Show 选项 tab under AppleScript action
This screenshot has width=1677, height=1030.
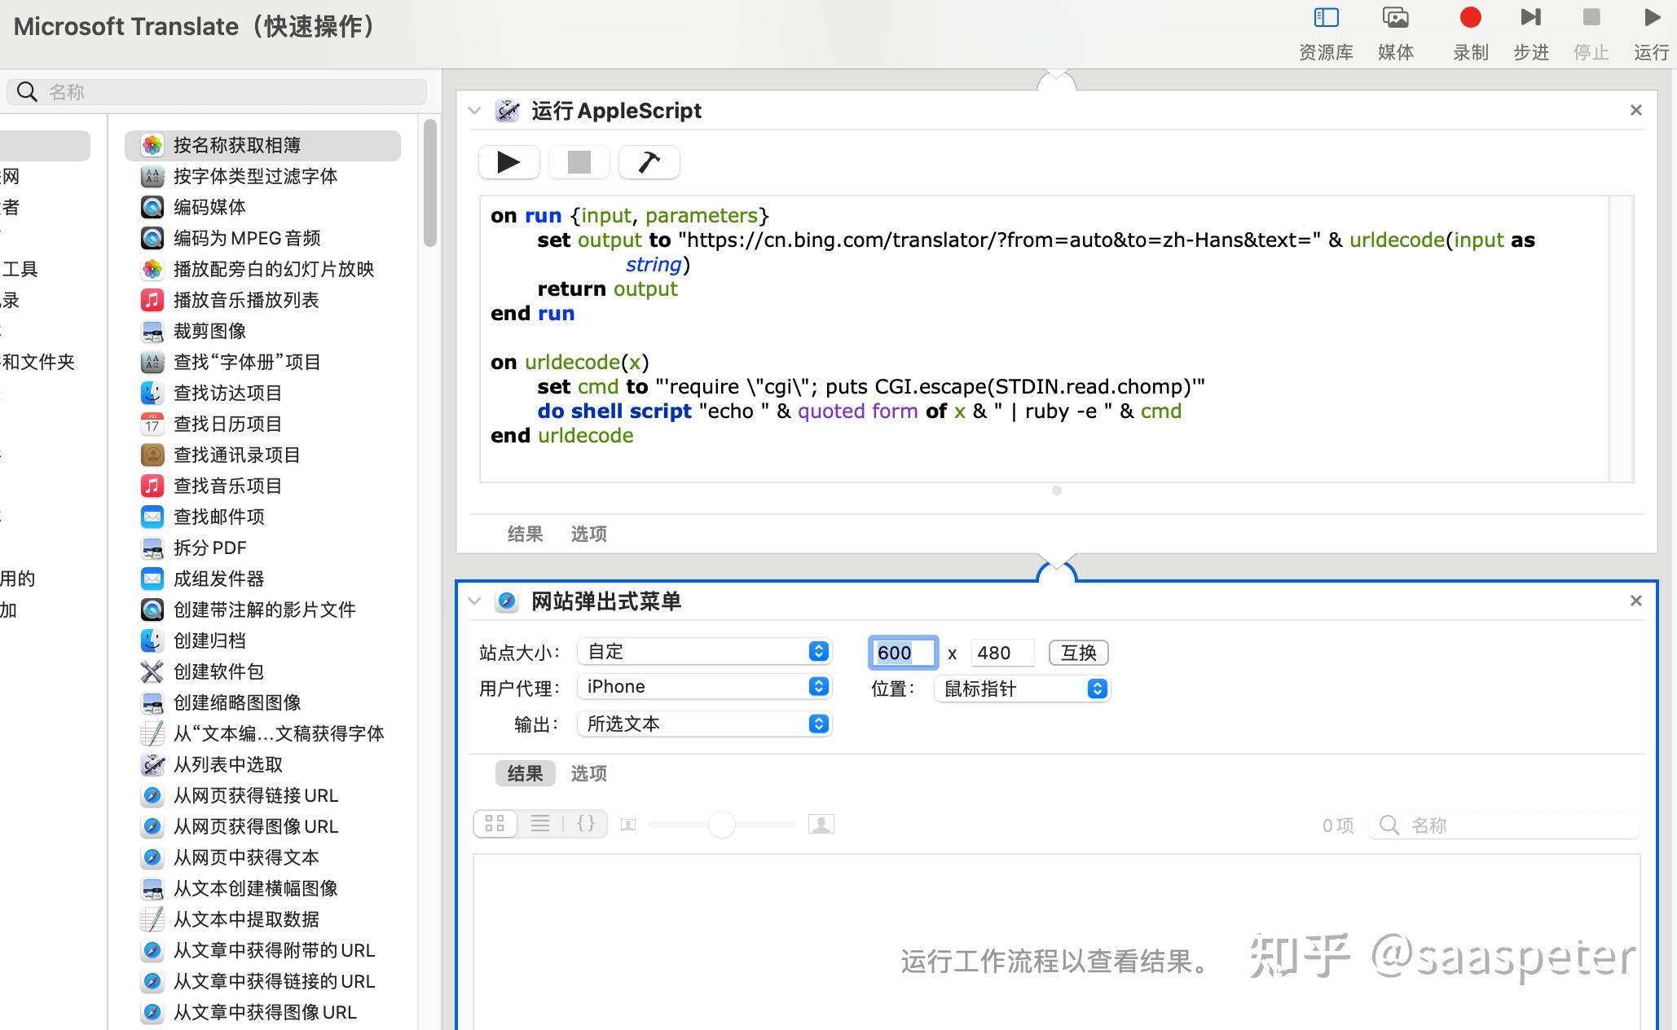(x=588, y=534)
